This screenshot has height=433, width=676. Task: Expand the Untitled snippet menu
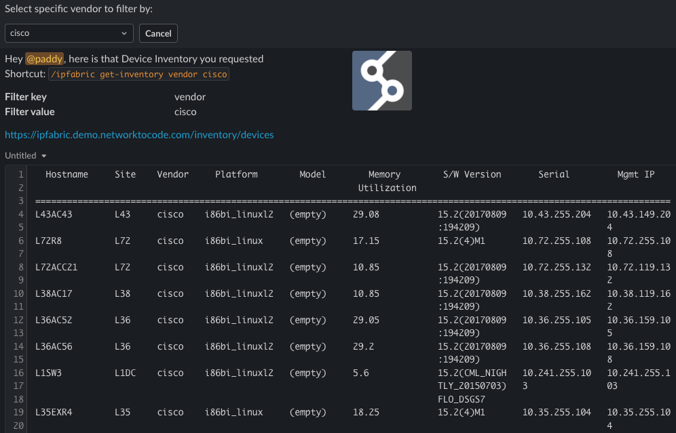click(x=25, y=155)
